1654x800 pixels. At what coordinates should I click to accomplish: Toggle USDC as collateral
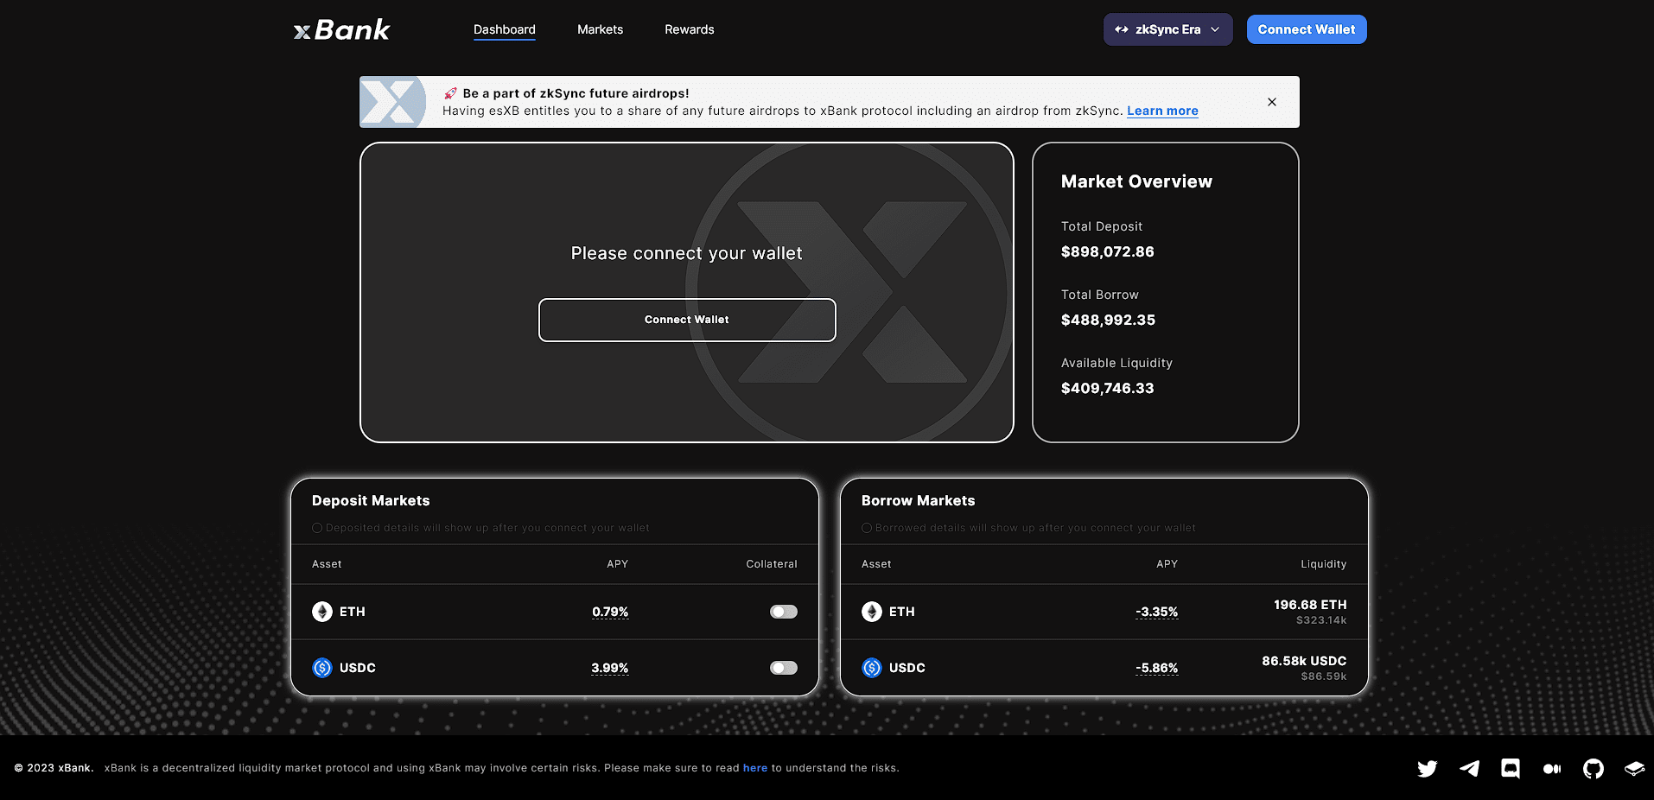pyautogui.click(x=784, y=668)
